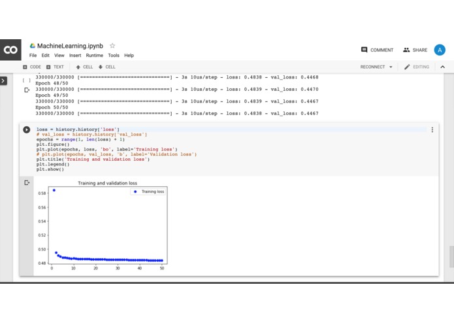Switch the EDITING mode pencil
This screenshot has height=323, width=454.
[417, 67]
